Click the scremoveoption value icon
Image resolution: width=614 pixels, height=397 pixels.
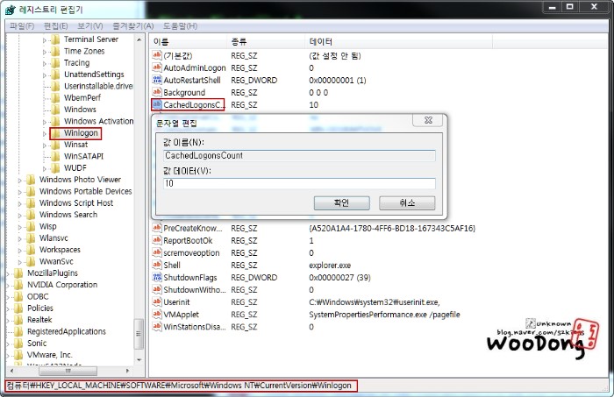coord(157,252)
